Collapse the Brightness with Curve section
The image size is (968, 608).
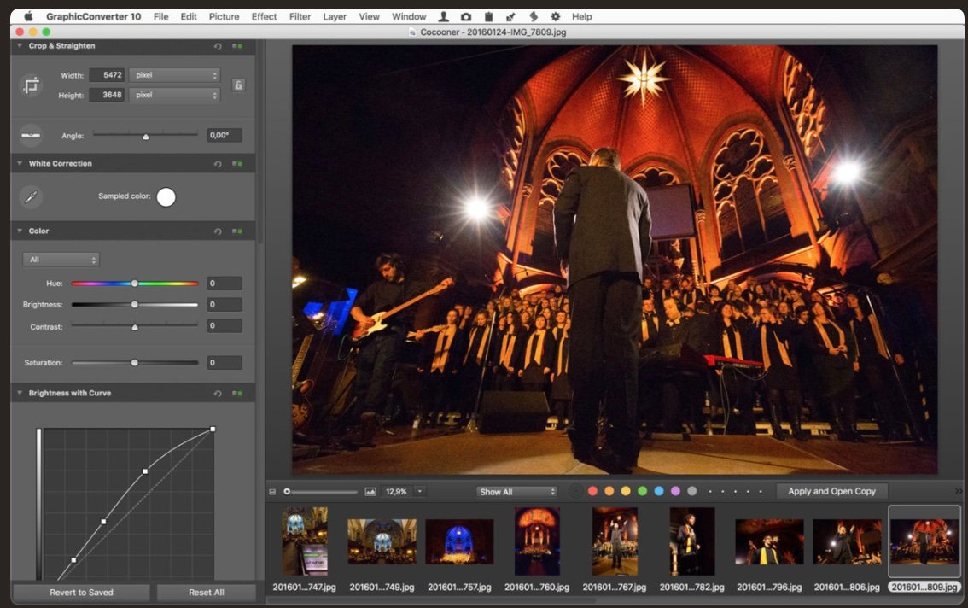pyautogui.click(x=20, y=393)
